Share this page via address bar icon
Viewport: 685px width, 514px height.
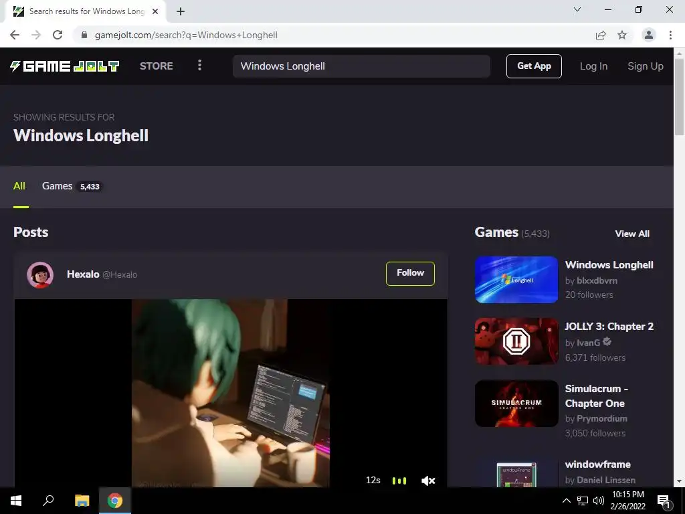pyautogui.click(x=601, y=35)
